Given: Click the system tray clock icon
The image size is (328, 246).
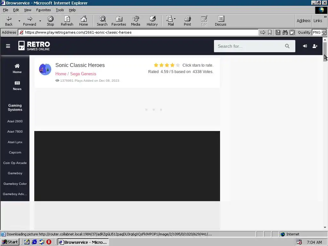Looking at the screenshot, I should (x=299, y=242).
